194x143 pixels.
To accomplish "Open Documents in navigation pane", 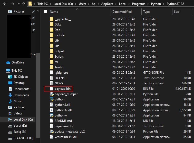I will tap(19, 89).
